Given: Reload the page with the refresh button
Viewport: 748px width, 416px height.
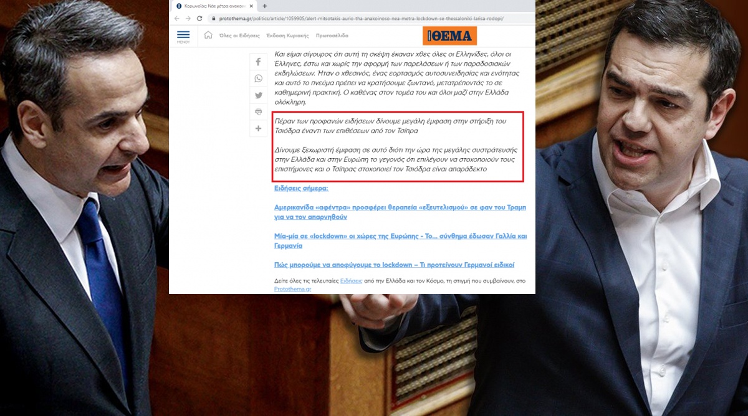Looking at the screenshot, I should point(199,19).
